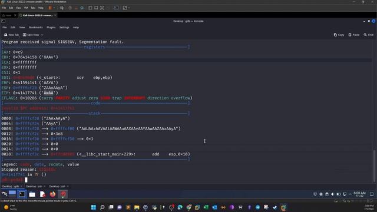Open VMware VM menu
Screen dimensions: 377x212
pyautogui.click(x=26, y=8)
